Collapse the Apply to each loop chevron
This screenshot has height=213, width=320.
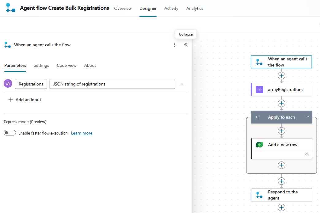[x=307, y=117]
